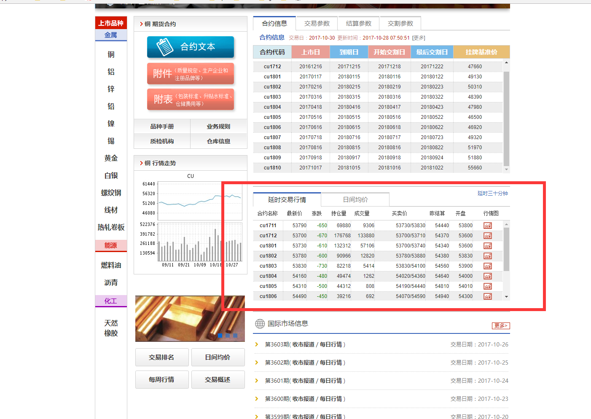Open chart icon for cu1806 row
Screen dimensions: 591x419
pyautogui.click(x=487, y=296)
